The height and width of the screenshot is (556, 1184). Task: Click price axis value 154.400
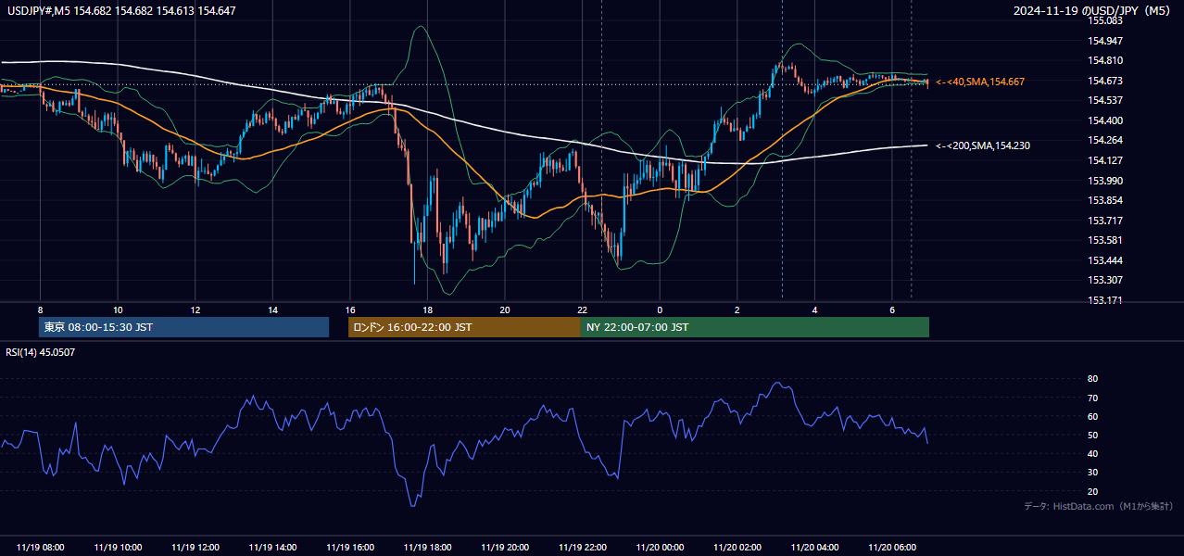(1104, 120)
